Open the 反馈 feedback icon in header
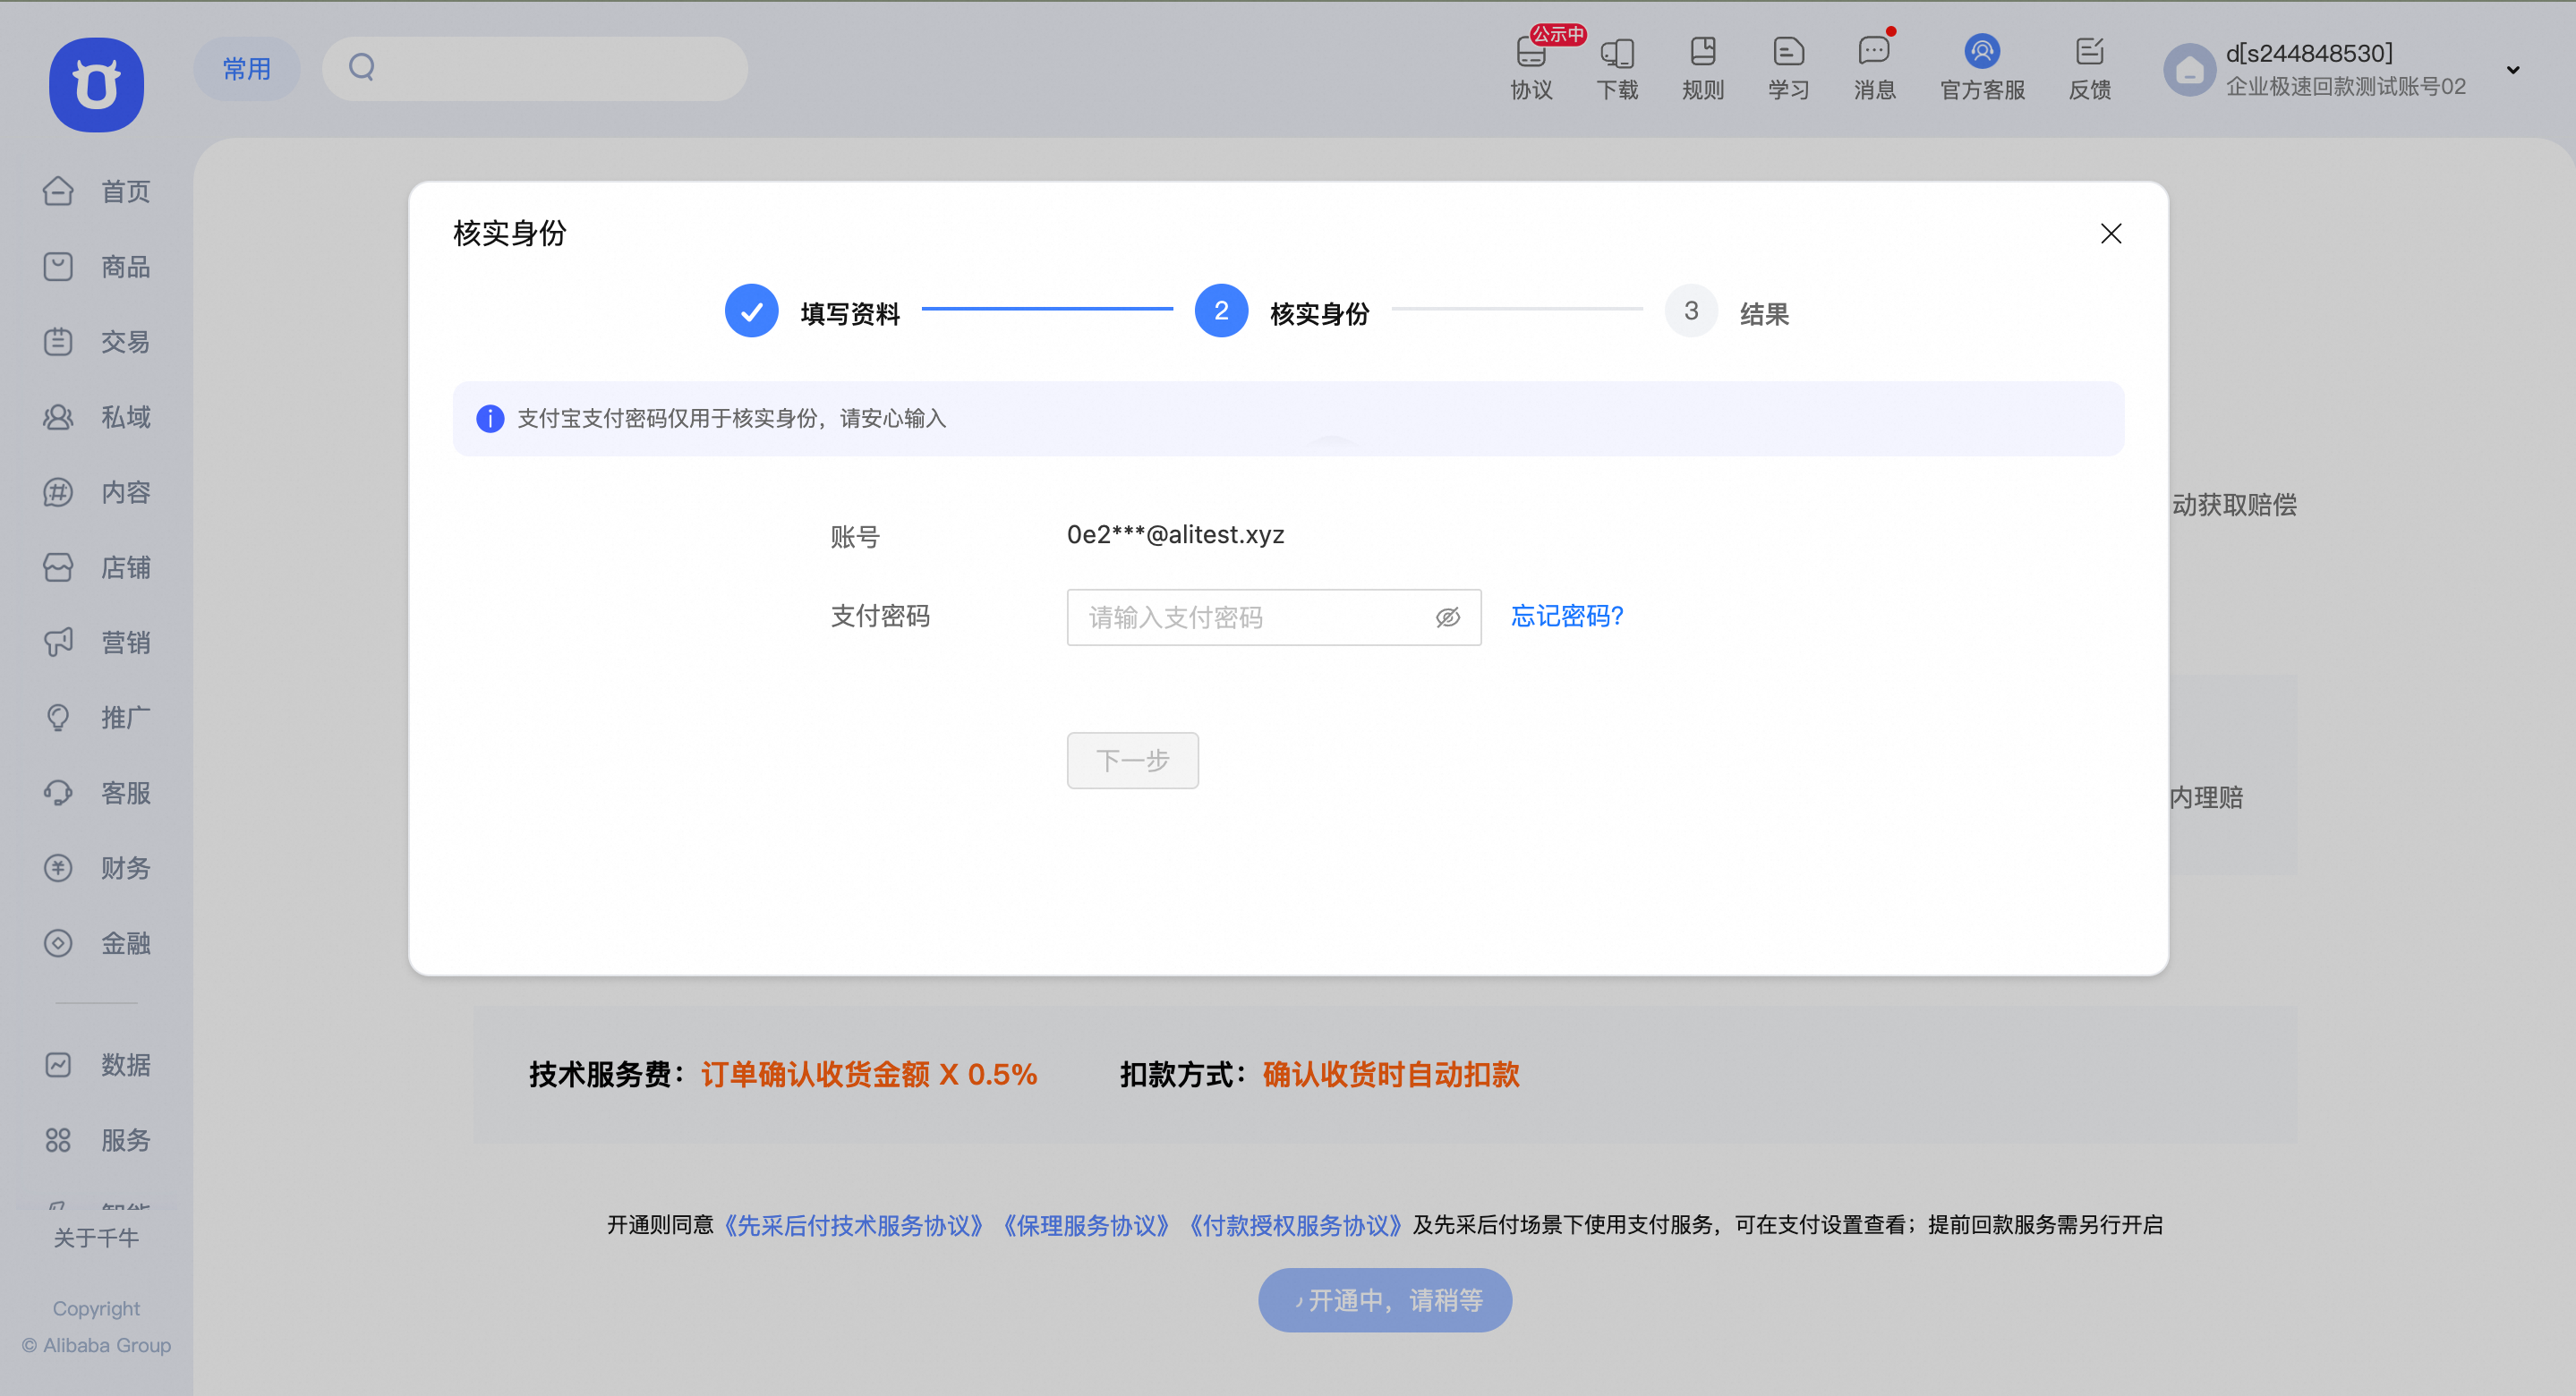This screenshot has height=1396, width=2576. [2089, 68]
